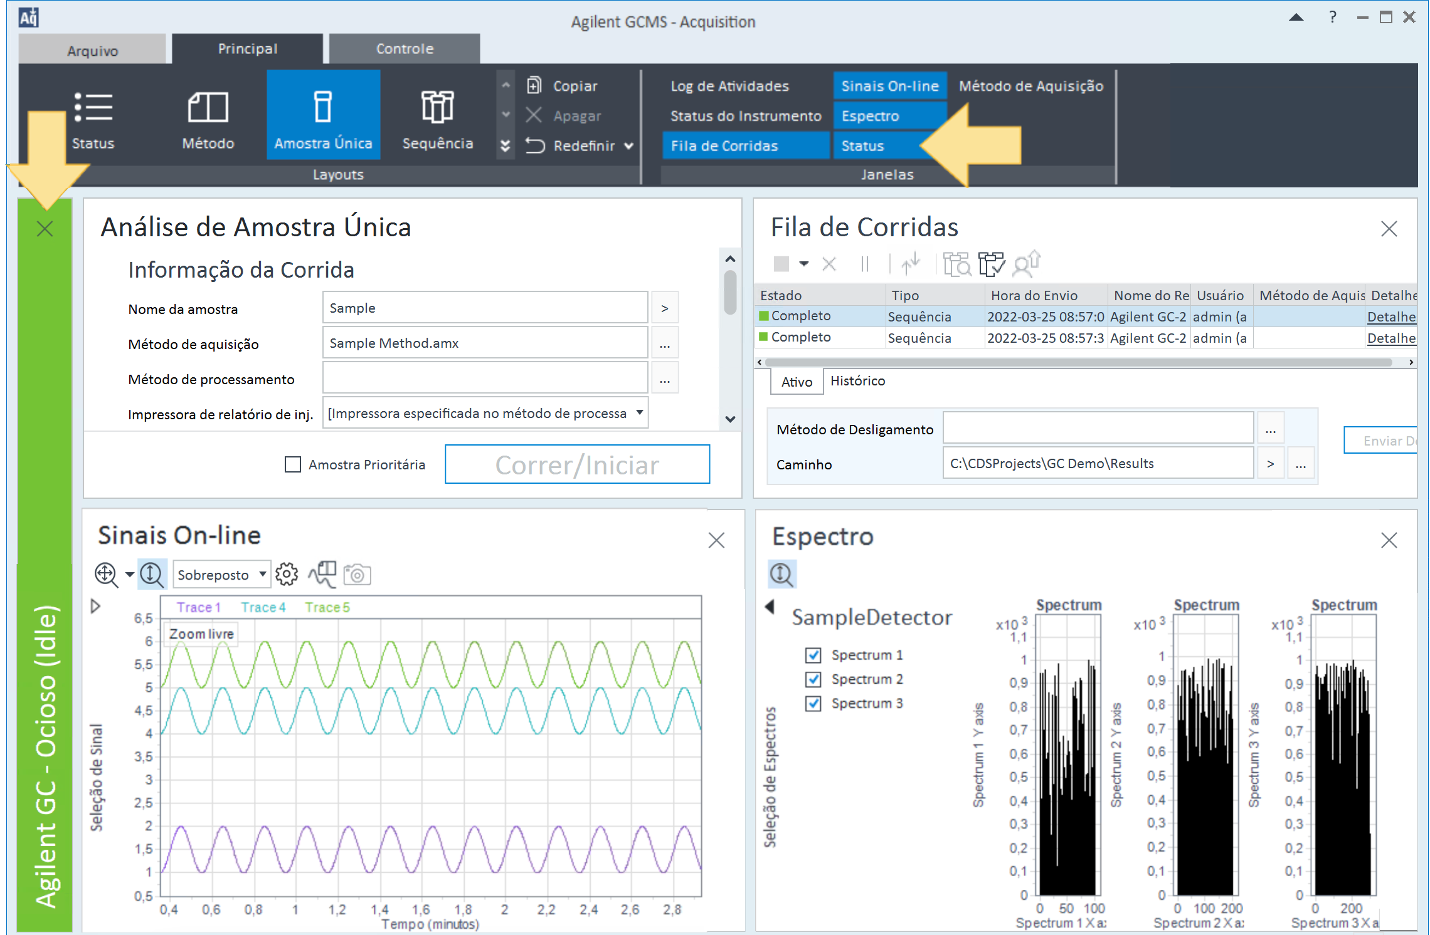Expand the signal selection side arrow
Screen dimensions: 1430x935
coord(95,607)
